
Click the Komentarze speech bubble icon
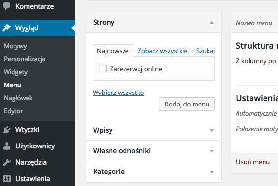click(x=7, y=6)
